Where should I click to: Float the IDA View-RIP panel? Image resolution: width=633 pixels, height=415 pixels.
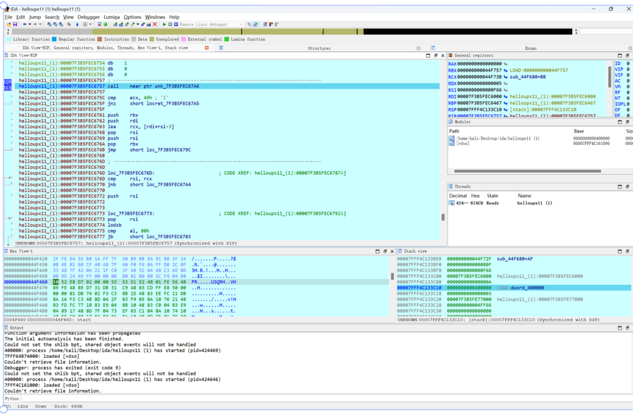point(435,55)
